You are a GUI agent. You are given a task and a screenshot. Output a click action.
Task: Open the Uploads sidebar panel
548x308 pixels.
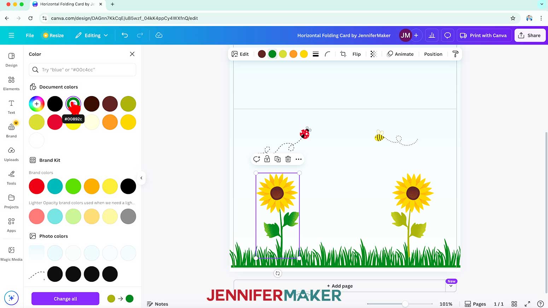(x=11, y=154)
